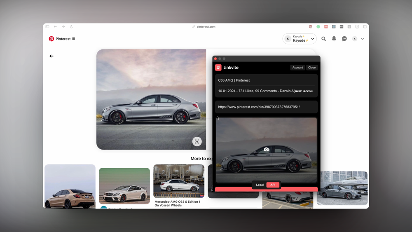Viewport: 412px width, 232px height.
Task: Click the React atom extension icon
Action: (x=334, y=26)
